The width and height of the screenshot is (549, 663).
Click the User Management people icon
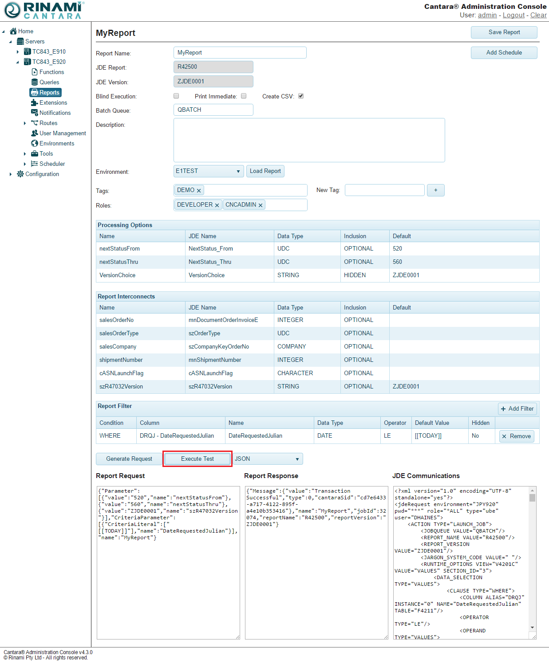click(35, 133)
